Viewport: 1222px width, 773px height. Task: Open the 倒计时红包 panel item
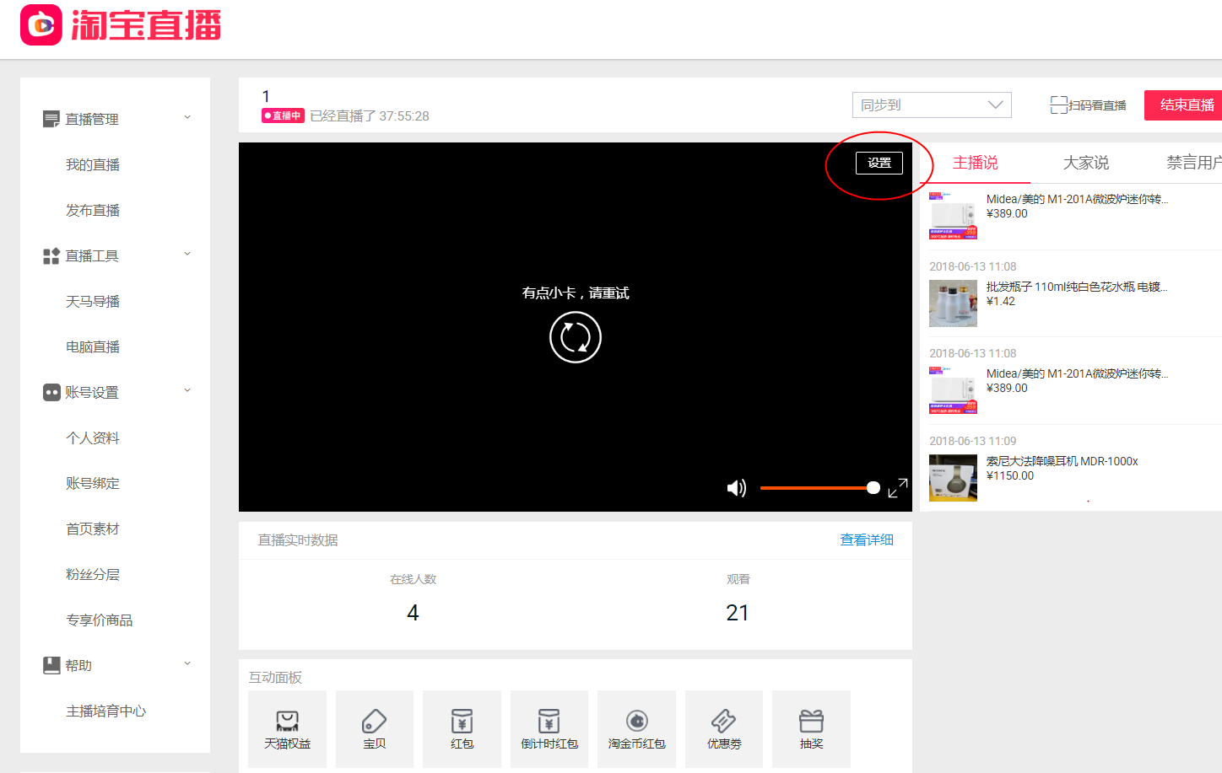[549, 729]
